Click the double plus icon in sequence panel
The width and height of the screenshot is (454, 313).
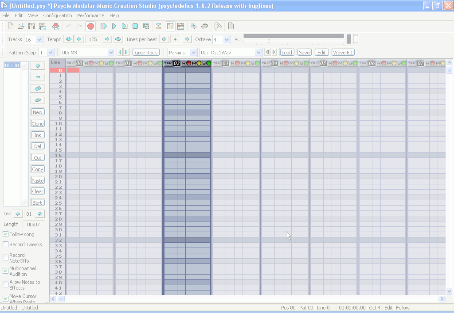coord(38,89)
